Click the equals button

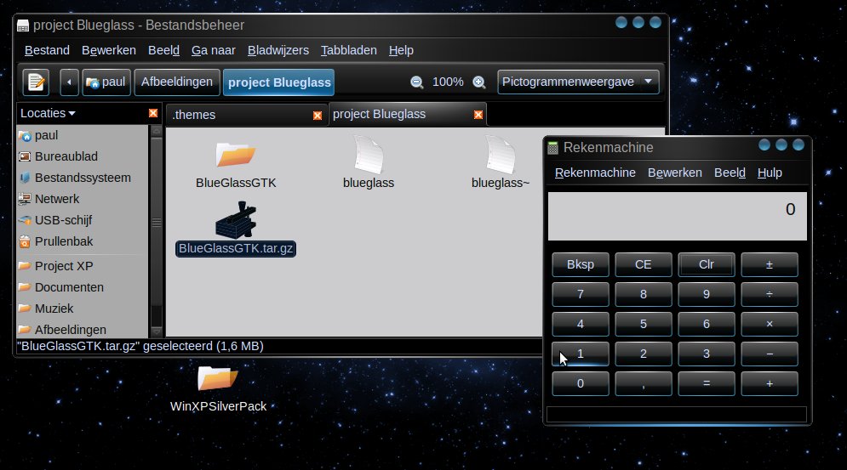tap(706, 383)
